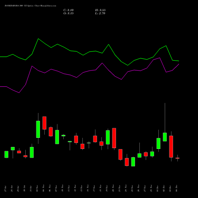Click the small red candlestick above 04 Dec
Viewport: 198px width, 198px height.
[177, 158]
